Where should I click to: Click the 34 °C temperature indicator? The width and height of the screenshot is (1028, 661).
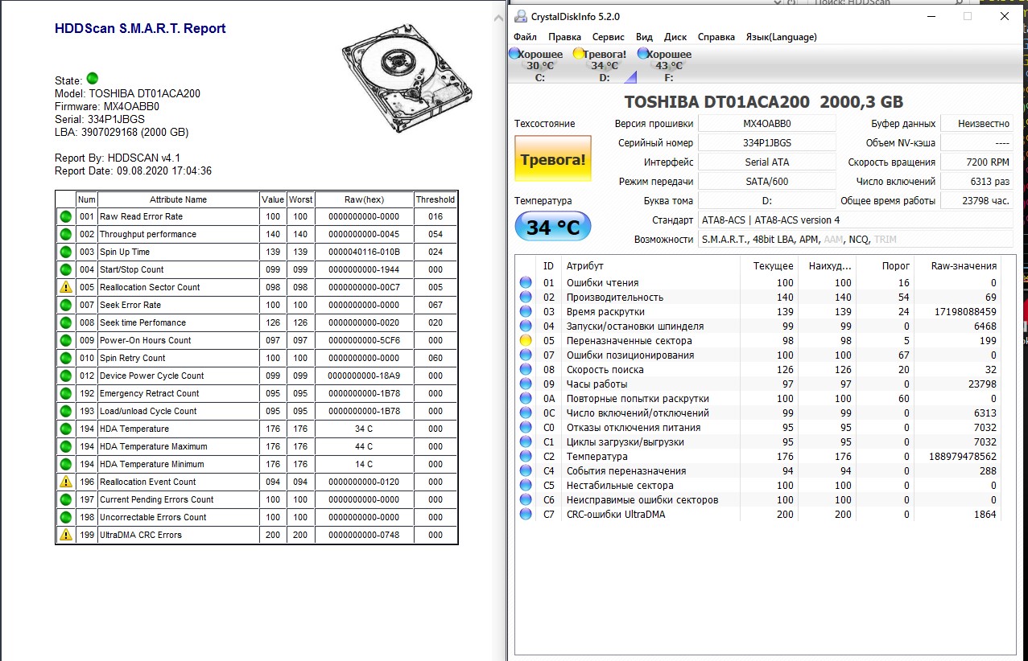click(553, 227)
